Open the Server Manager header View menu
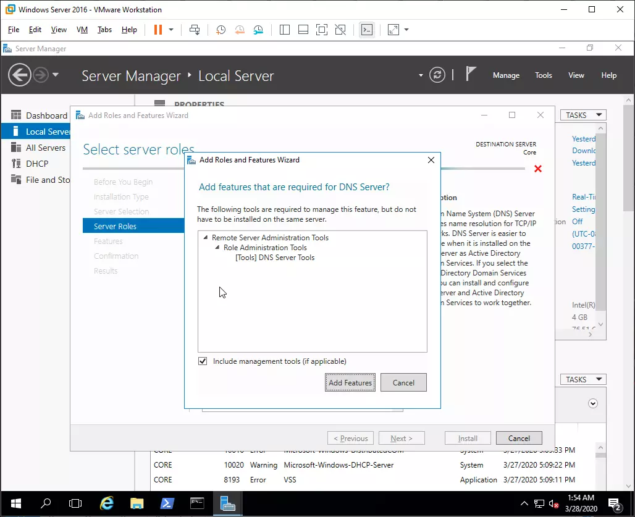The width and height of the screenshot is (635, 517). pos(576,75)
